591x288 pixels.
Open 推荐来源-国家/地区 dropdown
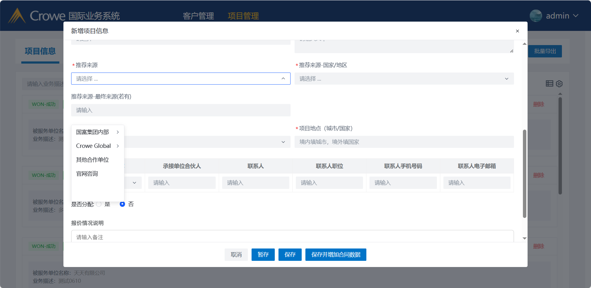click(x=404, y=79)
